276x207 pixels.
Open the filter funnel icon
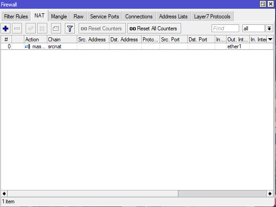70,29
